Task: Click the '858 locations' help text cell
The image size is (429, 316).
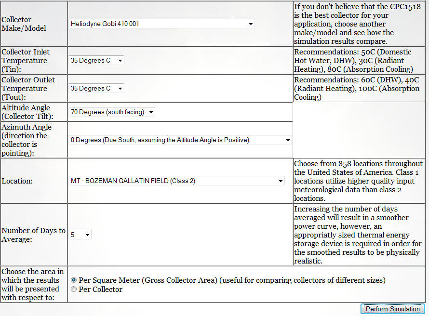Action: point(359,181)
